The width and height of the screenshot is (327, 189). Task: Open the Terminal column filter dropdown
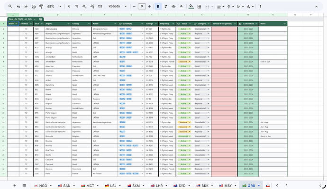[x=31, y=24]
